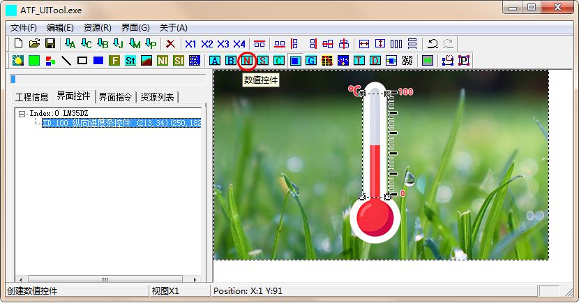Click the download arrow M toolbar icon

[135, 43]
